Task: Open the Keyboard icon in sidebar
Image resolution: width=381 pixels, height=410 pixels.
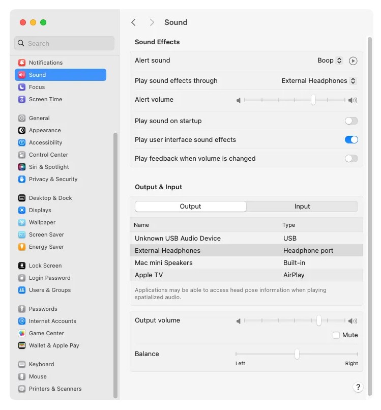Action: (x=22, y=364)
